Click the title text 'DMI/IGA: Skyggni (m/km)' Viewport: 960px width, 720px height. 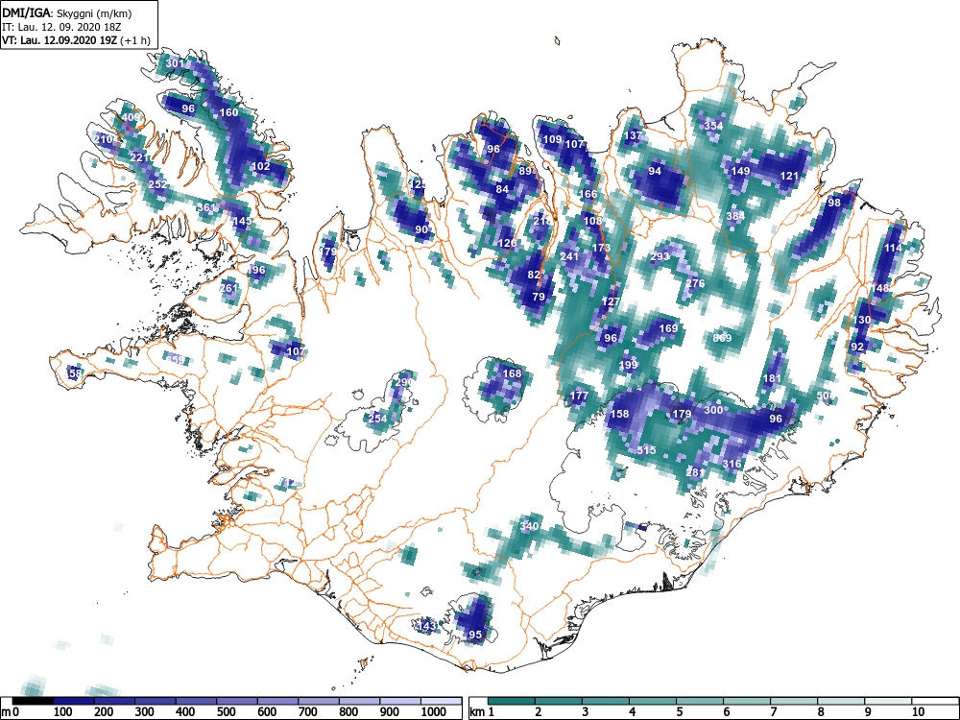point(67,12)
